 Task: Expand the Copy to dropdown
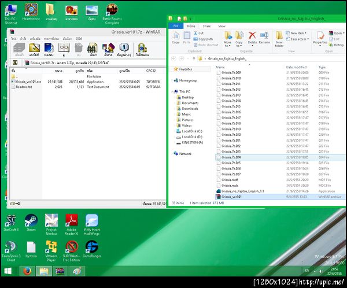239,44
